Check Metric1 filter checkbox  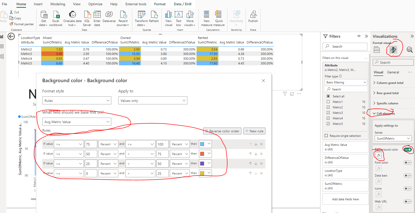tap(328, 102)
